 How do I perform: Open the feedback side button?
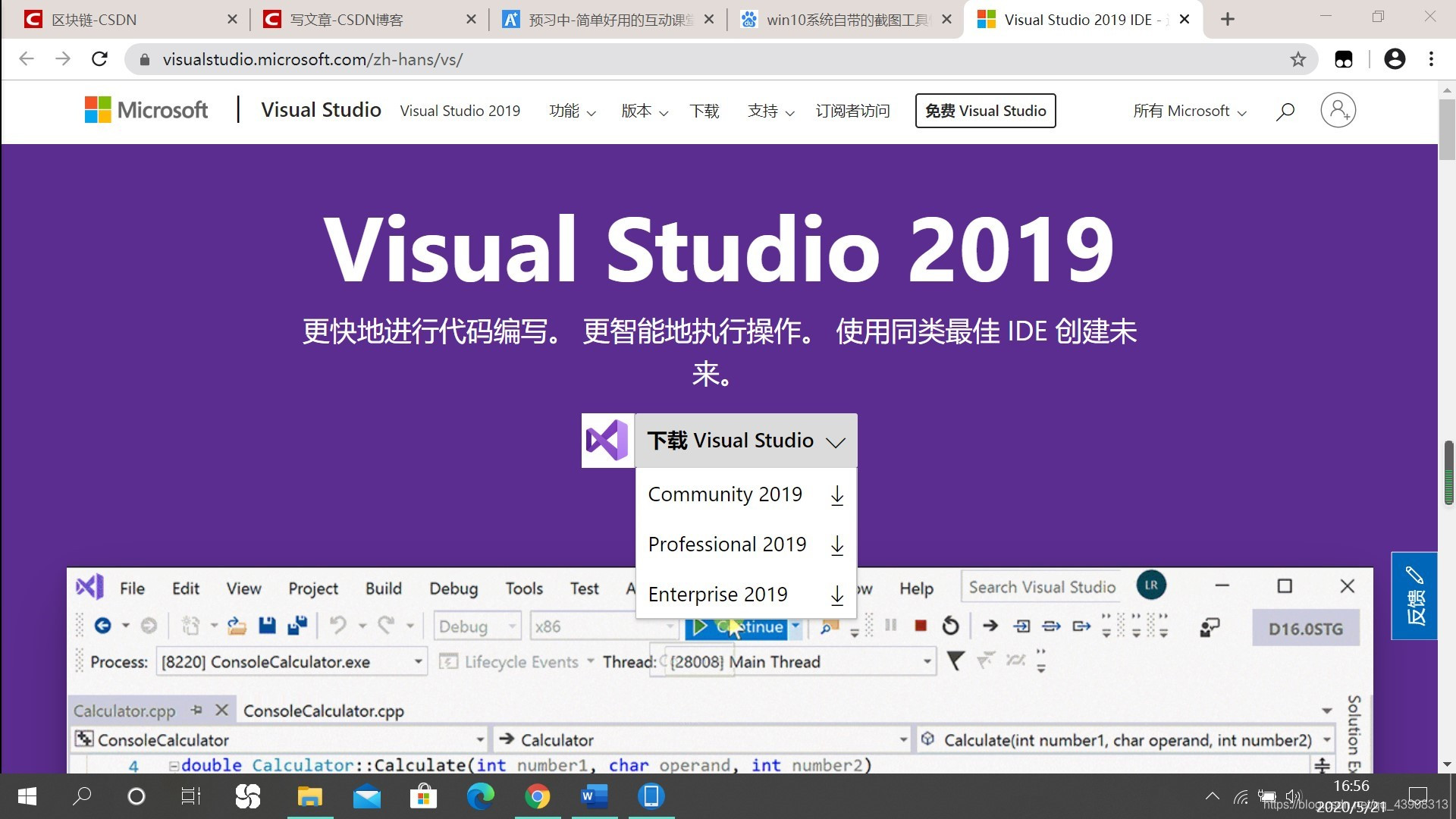click(1414, 596)
